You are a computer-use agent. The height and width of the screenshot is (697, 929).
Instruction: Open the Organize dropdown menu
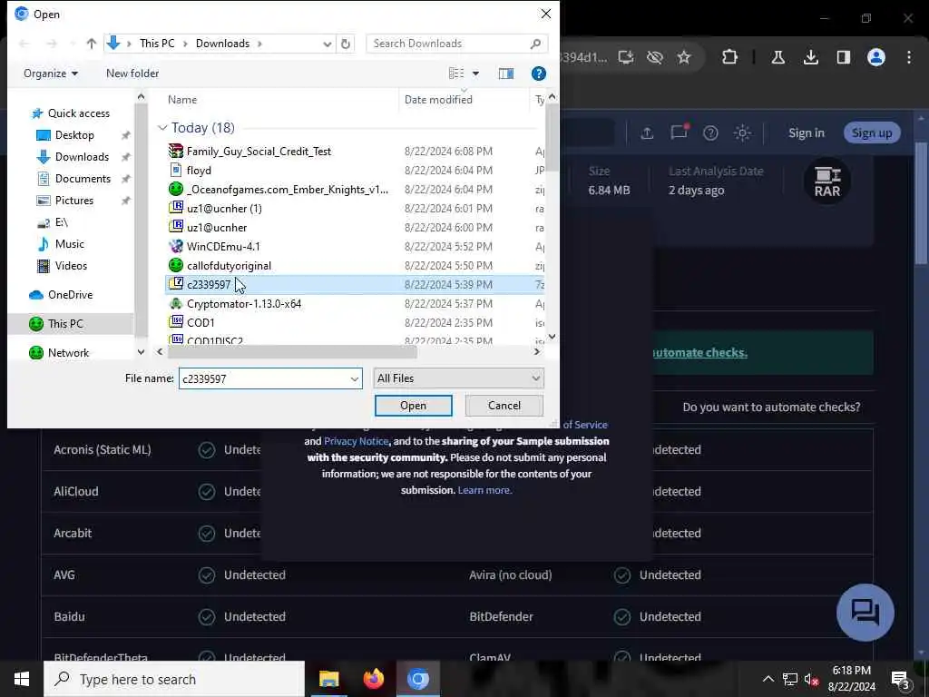click(51, 74)
